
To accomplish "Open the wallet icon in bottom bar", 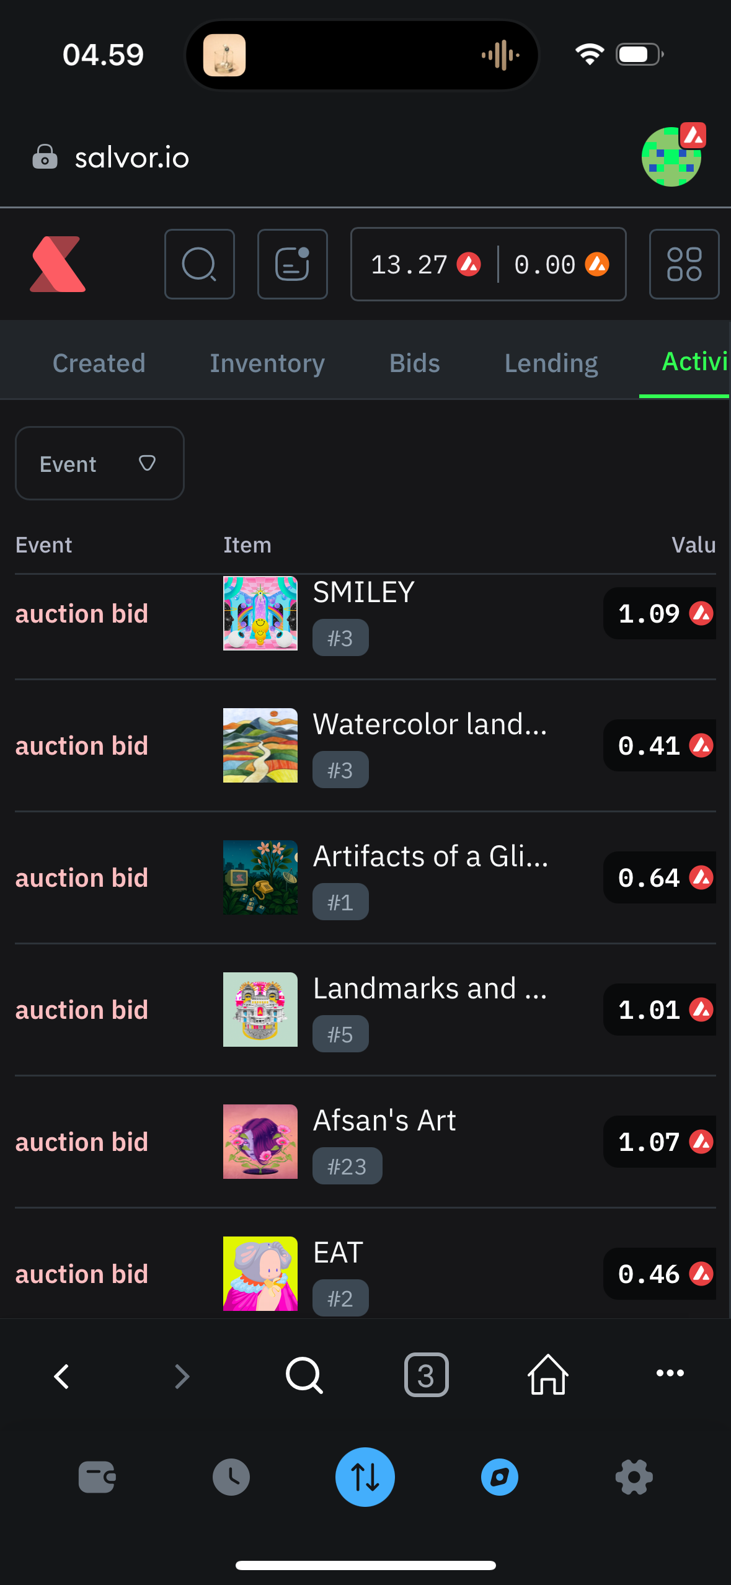I will pyautogui.click(x=97, y=1477).
